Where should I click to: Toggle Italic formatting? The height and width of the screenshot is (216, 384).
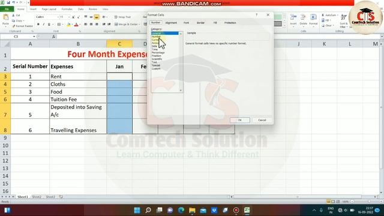[44, 25]
